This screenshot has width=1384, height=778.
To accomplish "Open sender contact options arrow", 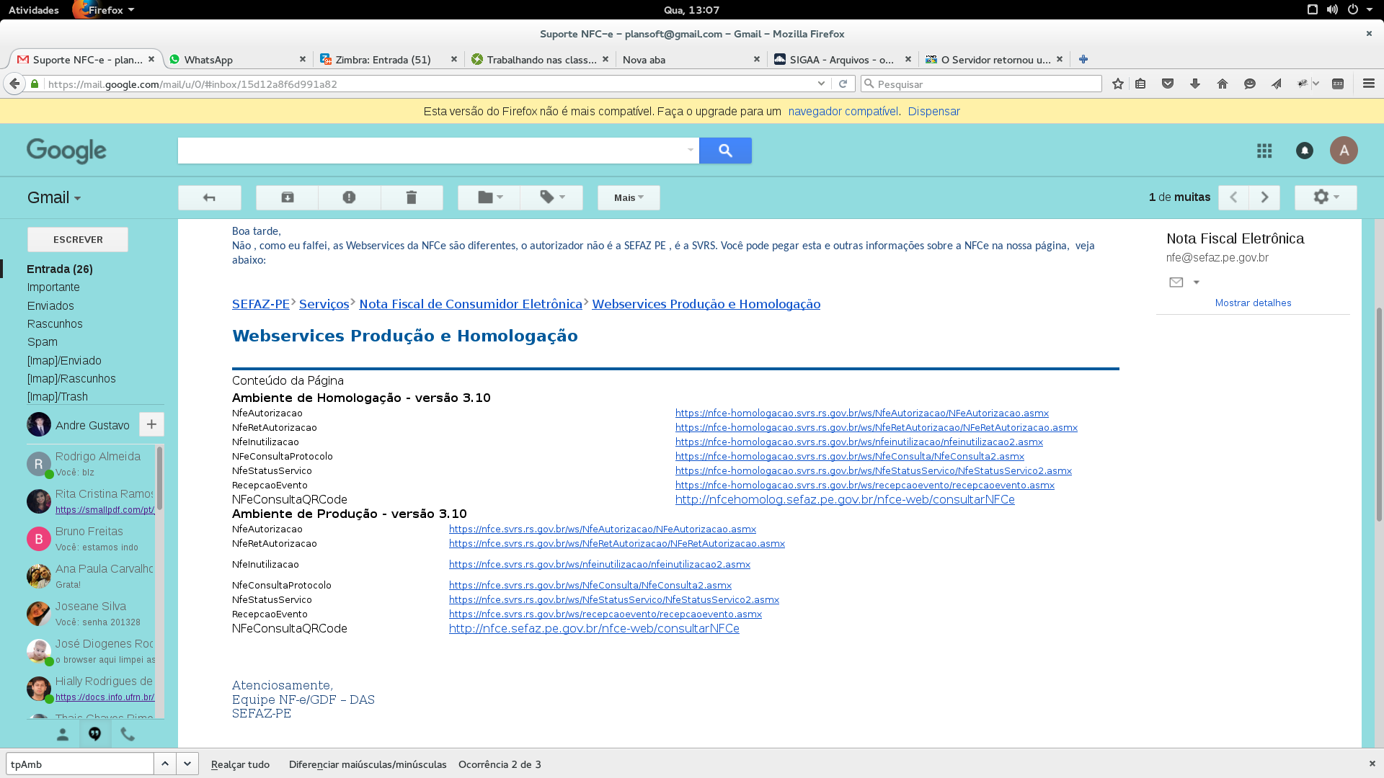I will 1197,282.
